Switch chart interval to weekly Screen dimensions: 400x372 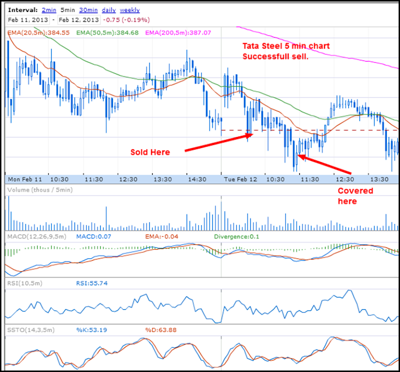tap(130, 10)
